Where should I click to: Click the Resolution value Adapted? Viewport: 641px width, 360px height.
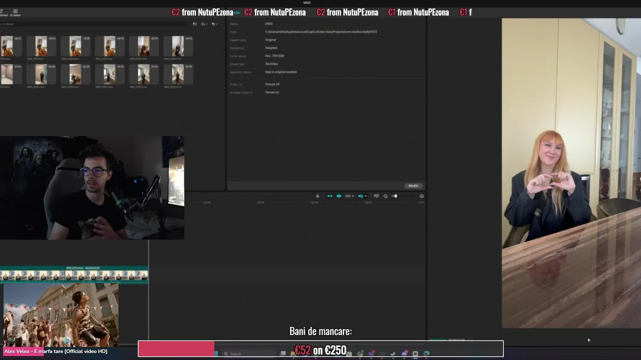pyautogui.click(x=271, y=47)
